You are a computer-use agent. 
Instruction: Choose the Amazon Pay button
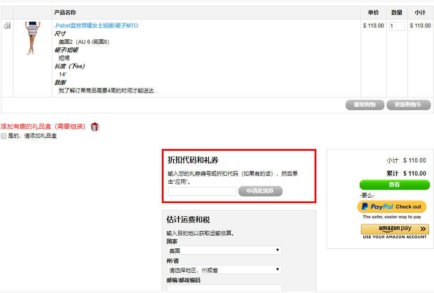[x=395, y=229]
